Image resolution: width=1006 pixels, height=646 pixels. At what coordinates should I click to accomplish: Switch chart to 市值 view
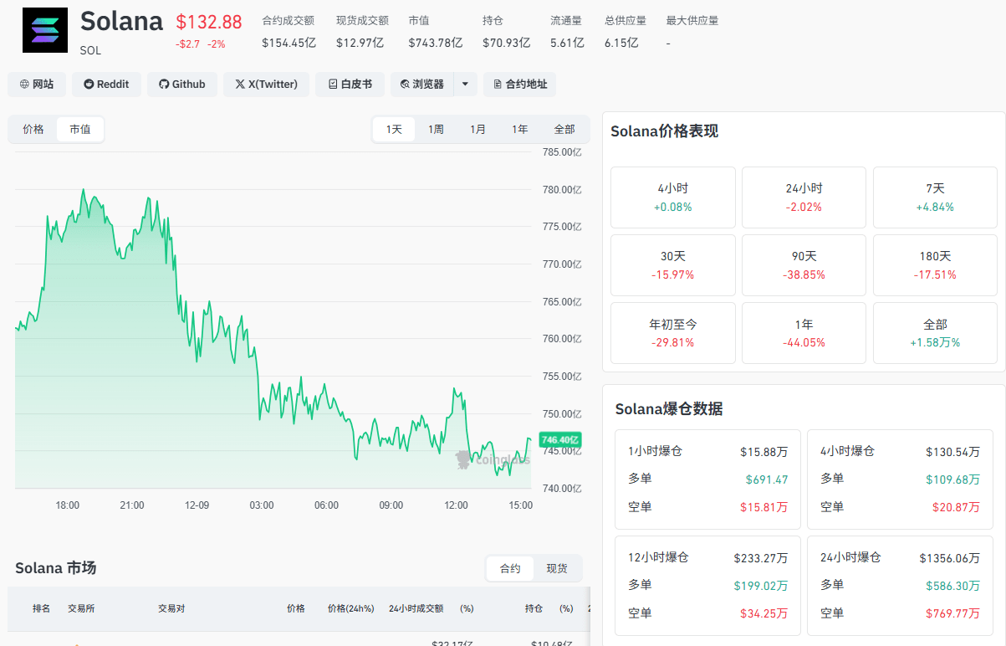coord(80,130)
